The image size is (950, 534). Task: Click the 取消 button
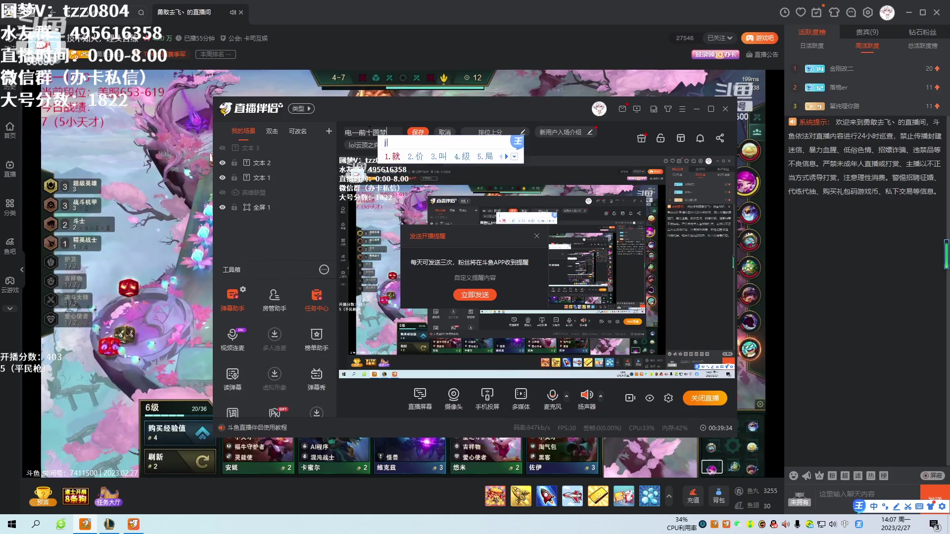445,132
